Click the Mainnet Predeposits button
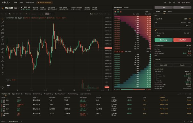This screenshot has width=193, height=123. 45,3
